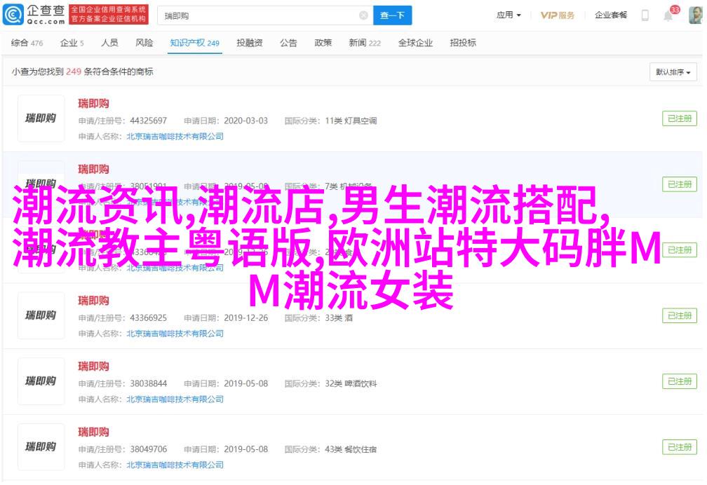Image resolution: width=707 pixels, height=485 pixels.
Task: Open applicant 北京瑞吉咖啡技术有限公司 for registration 44325697
Action: (175, 137)
